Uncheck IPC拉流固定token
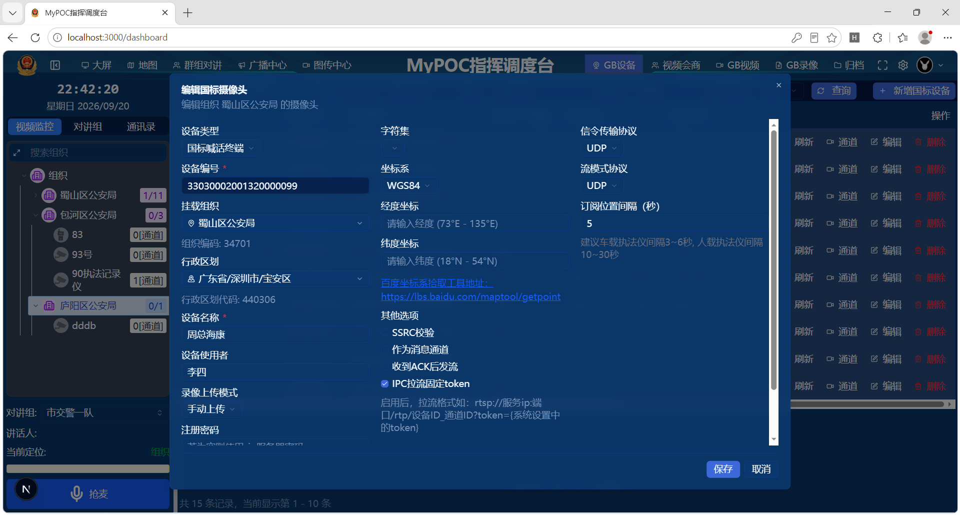This screenshot has height=515, width=960. (x=384, y=384)
